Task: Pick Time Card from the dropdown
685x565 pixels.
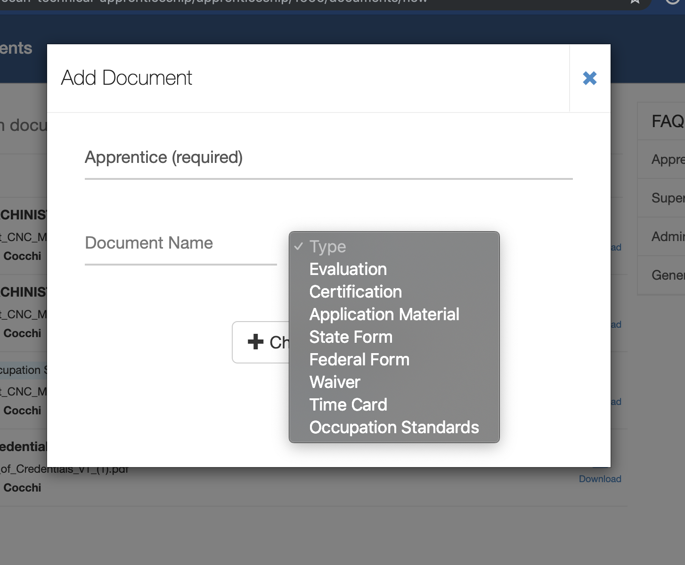Action: coord(394,405)
